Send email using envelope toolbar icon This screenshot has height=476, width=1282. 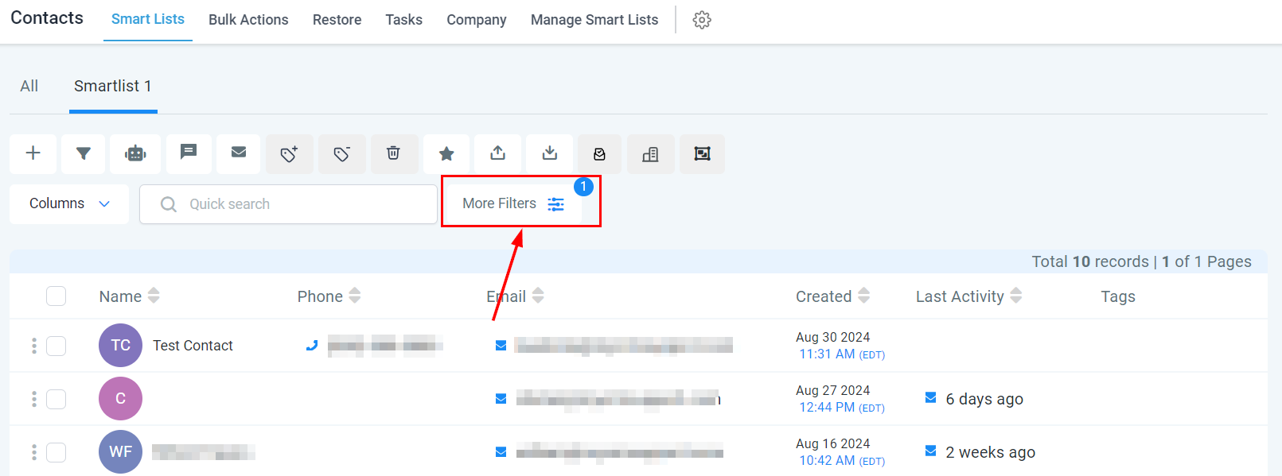point(239,153)
